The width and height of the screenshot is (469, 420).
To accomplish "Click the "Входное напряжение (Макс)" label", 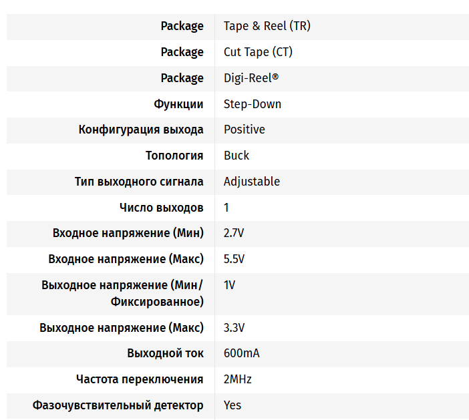I will 126,259.
